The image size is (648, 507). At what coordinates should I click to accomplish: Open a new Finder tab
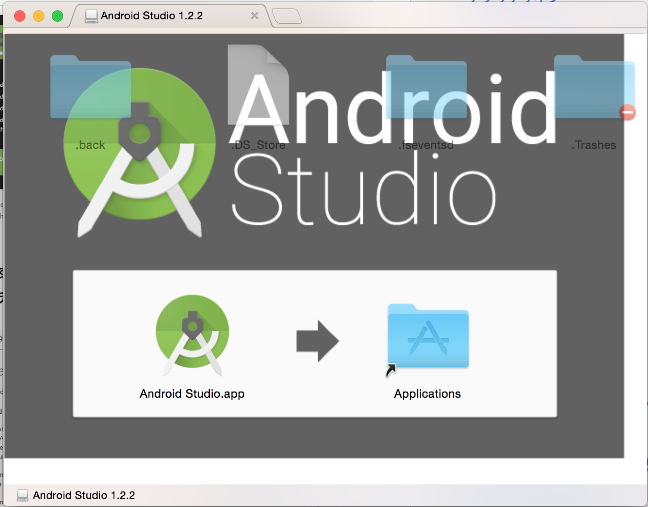tap(287, 16)
